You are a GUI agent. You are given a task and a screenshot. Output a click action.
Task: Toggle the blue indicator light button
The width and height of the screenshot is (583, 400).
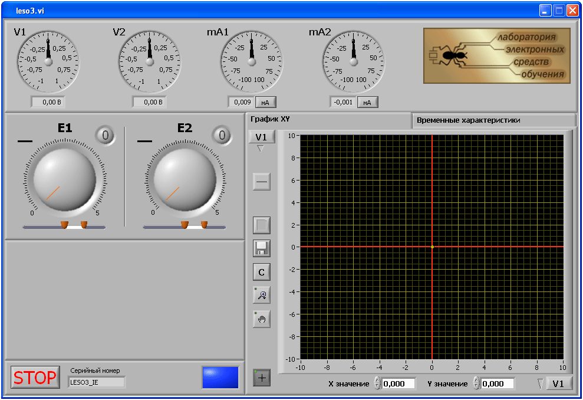pos(220,378)
